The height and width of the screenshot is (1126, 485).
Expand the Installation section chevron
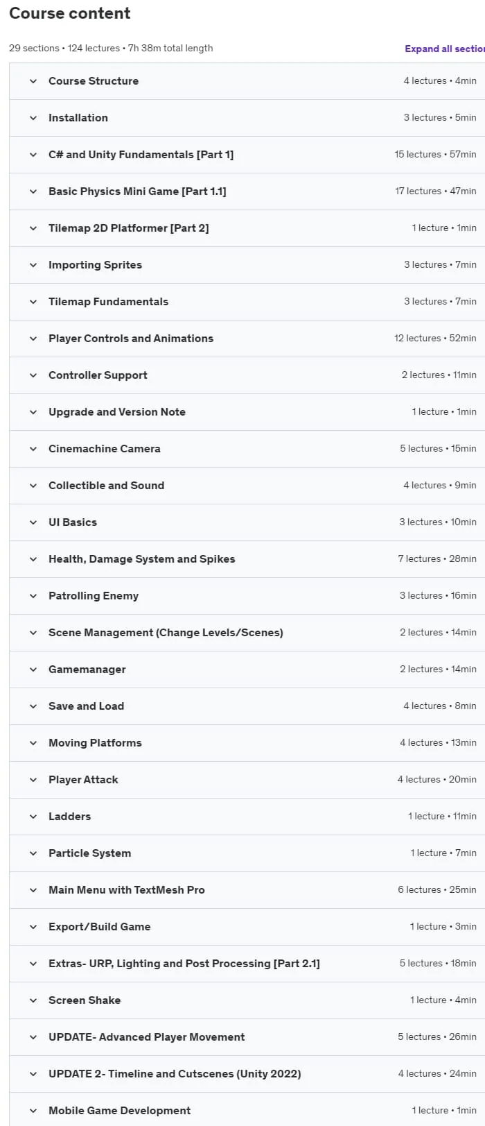point(33,118)
